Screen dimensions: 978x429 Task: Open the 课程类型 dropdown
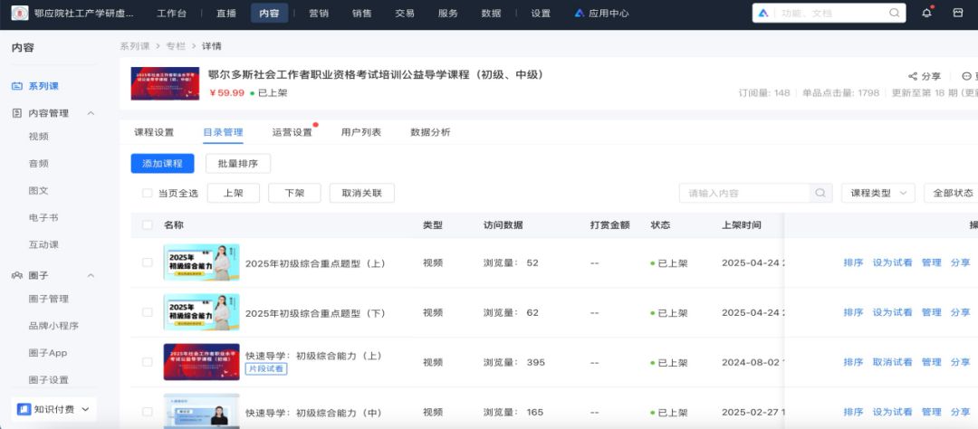(x=877, y=193)
